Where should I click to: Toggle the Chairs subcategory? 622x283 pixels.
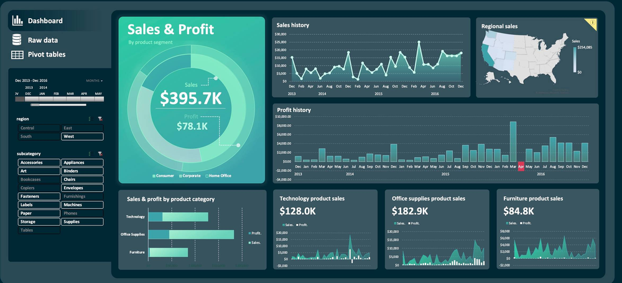(x=82, y=180)
